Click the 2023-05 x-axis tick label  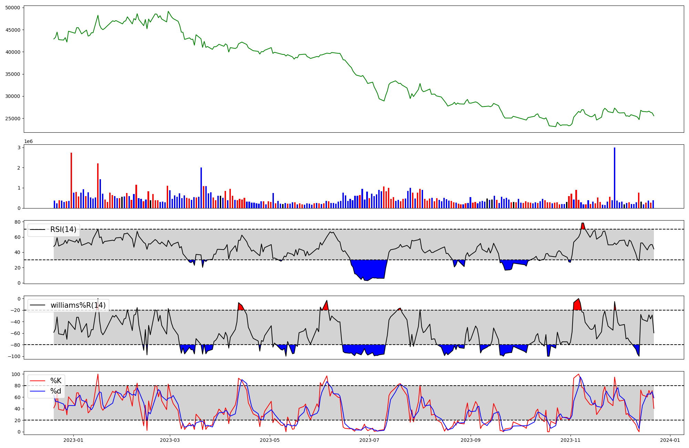270,440
